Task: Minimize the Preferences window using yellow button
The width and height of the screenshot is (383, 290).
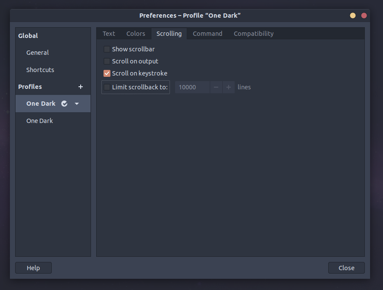Action: point(353,16)
